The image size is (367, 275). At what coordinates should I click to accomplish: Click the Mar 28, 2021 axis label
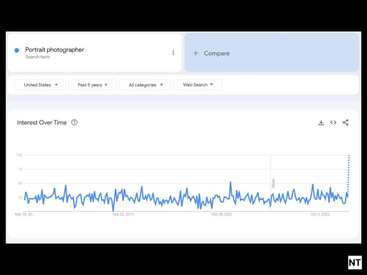221,214
